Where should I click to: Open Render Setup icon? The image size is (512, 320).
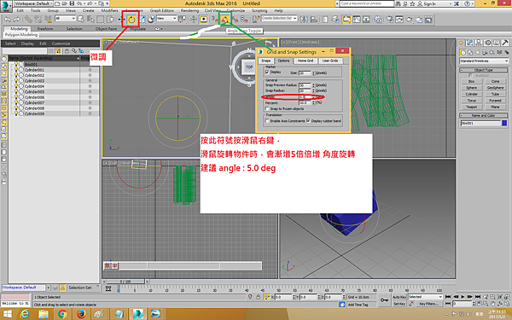click(x=390, y=20)
